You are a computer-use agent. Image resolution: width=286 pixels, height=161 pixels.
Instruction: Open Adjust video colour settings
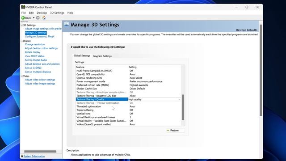(40, 80)
